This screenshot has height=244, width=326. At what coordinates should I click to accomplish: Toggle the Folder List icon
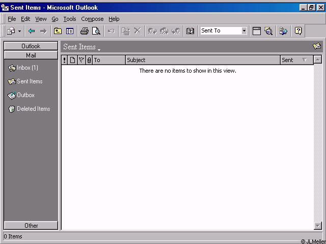click(70, 31)
